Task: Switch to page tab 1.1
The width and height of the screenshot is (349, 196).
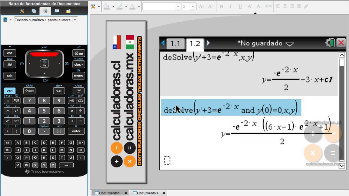Action: click(175, 44)
